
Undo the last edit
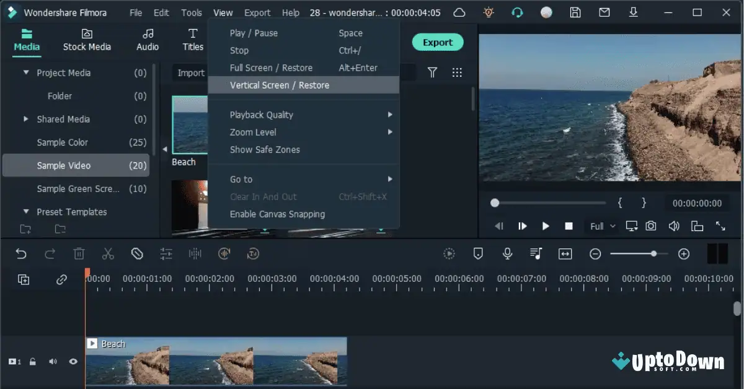pos(22,253)
